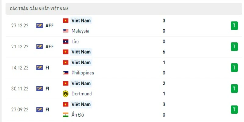
Task: Click the Malaysia flag icon
Action: point(66,31)
